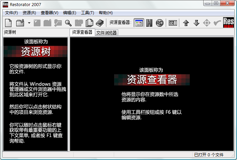This screenshot has width=237, height=160.
Task: Click the move down arrow icon
Action: 196,23
